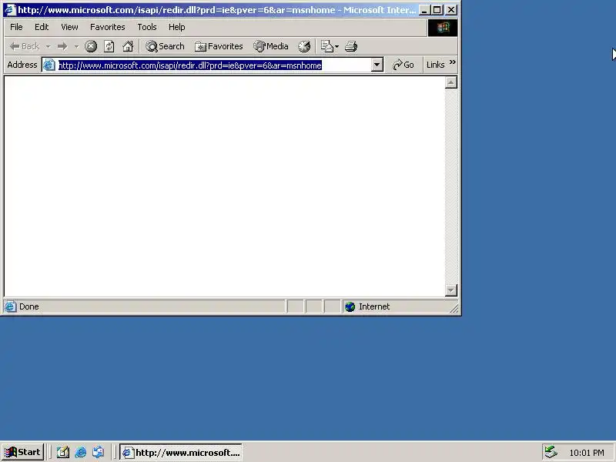Click the microsoft.com taskbar window button
The height and width of the screenshot is (462, 616).
pyautogui.click(x=181, y=453)
